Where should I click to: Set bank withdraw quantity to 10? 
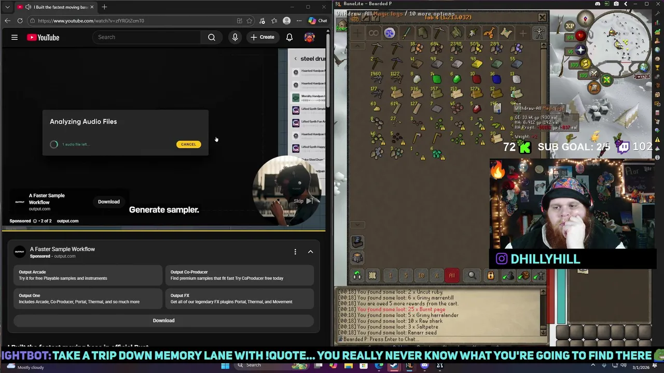point(421,276)
